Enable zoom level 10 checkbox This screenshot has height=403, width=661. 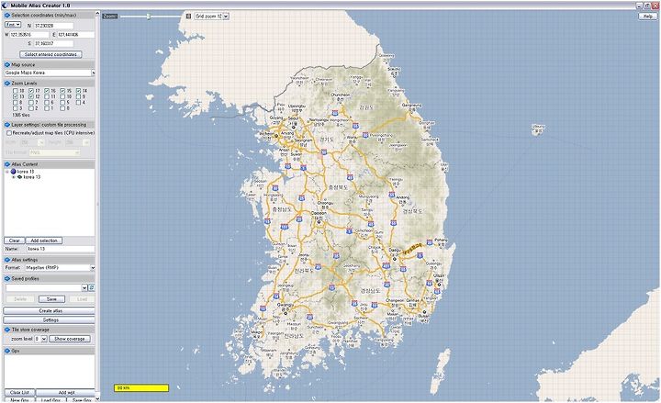62,96
